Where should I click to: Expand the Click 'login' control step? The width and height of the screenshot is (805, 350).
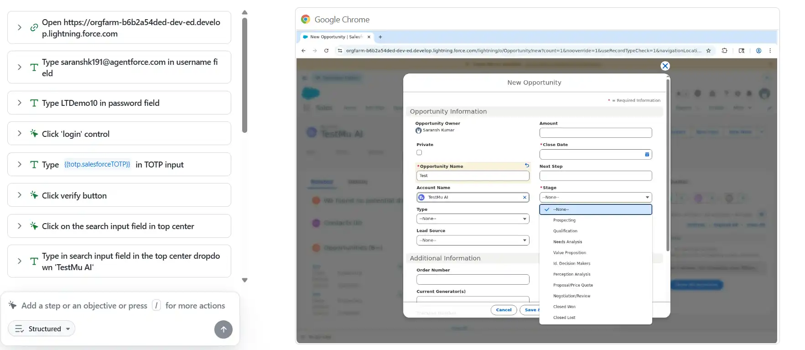click(x=19, y=133)
